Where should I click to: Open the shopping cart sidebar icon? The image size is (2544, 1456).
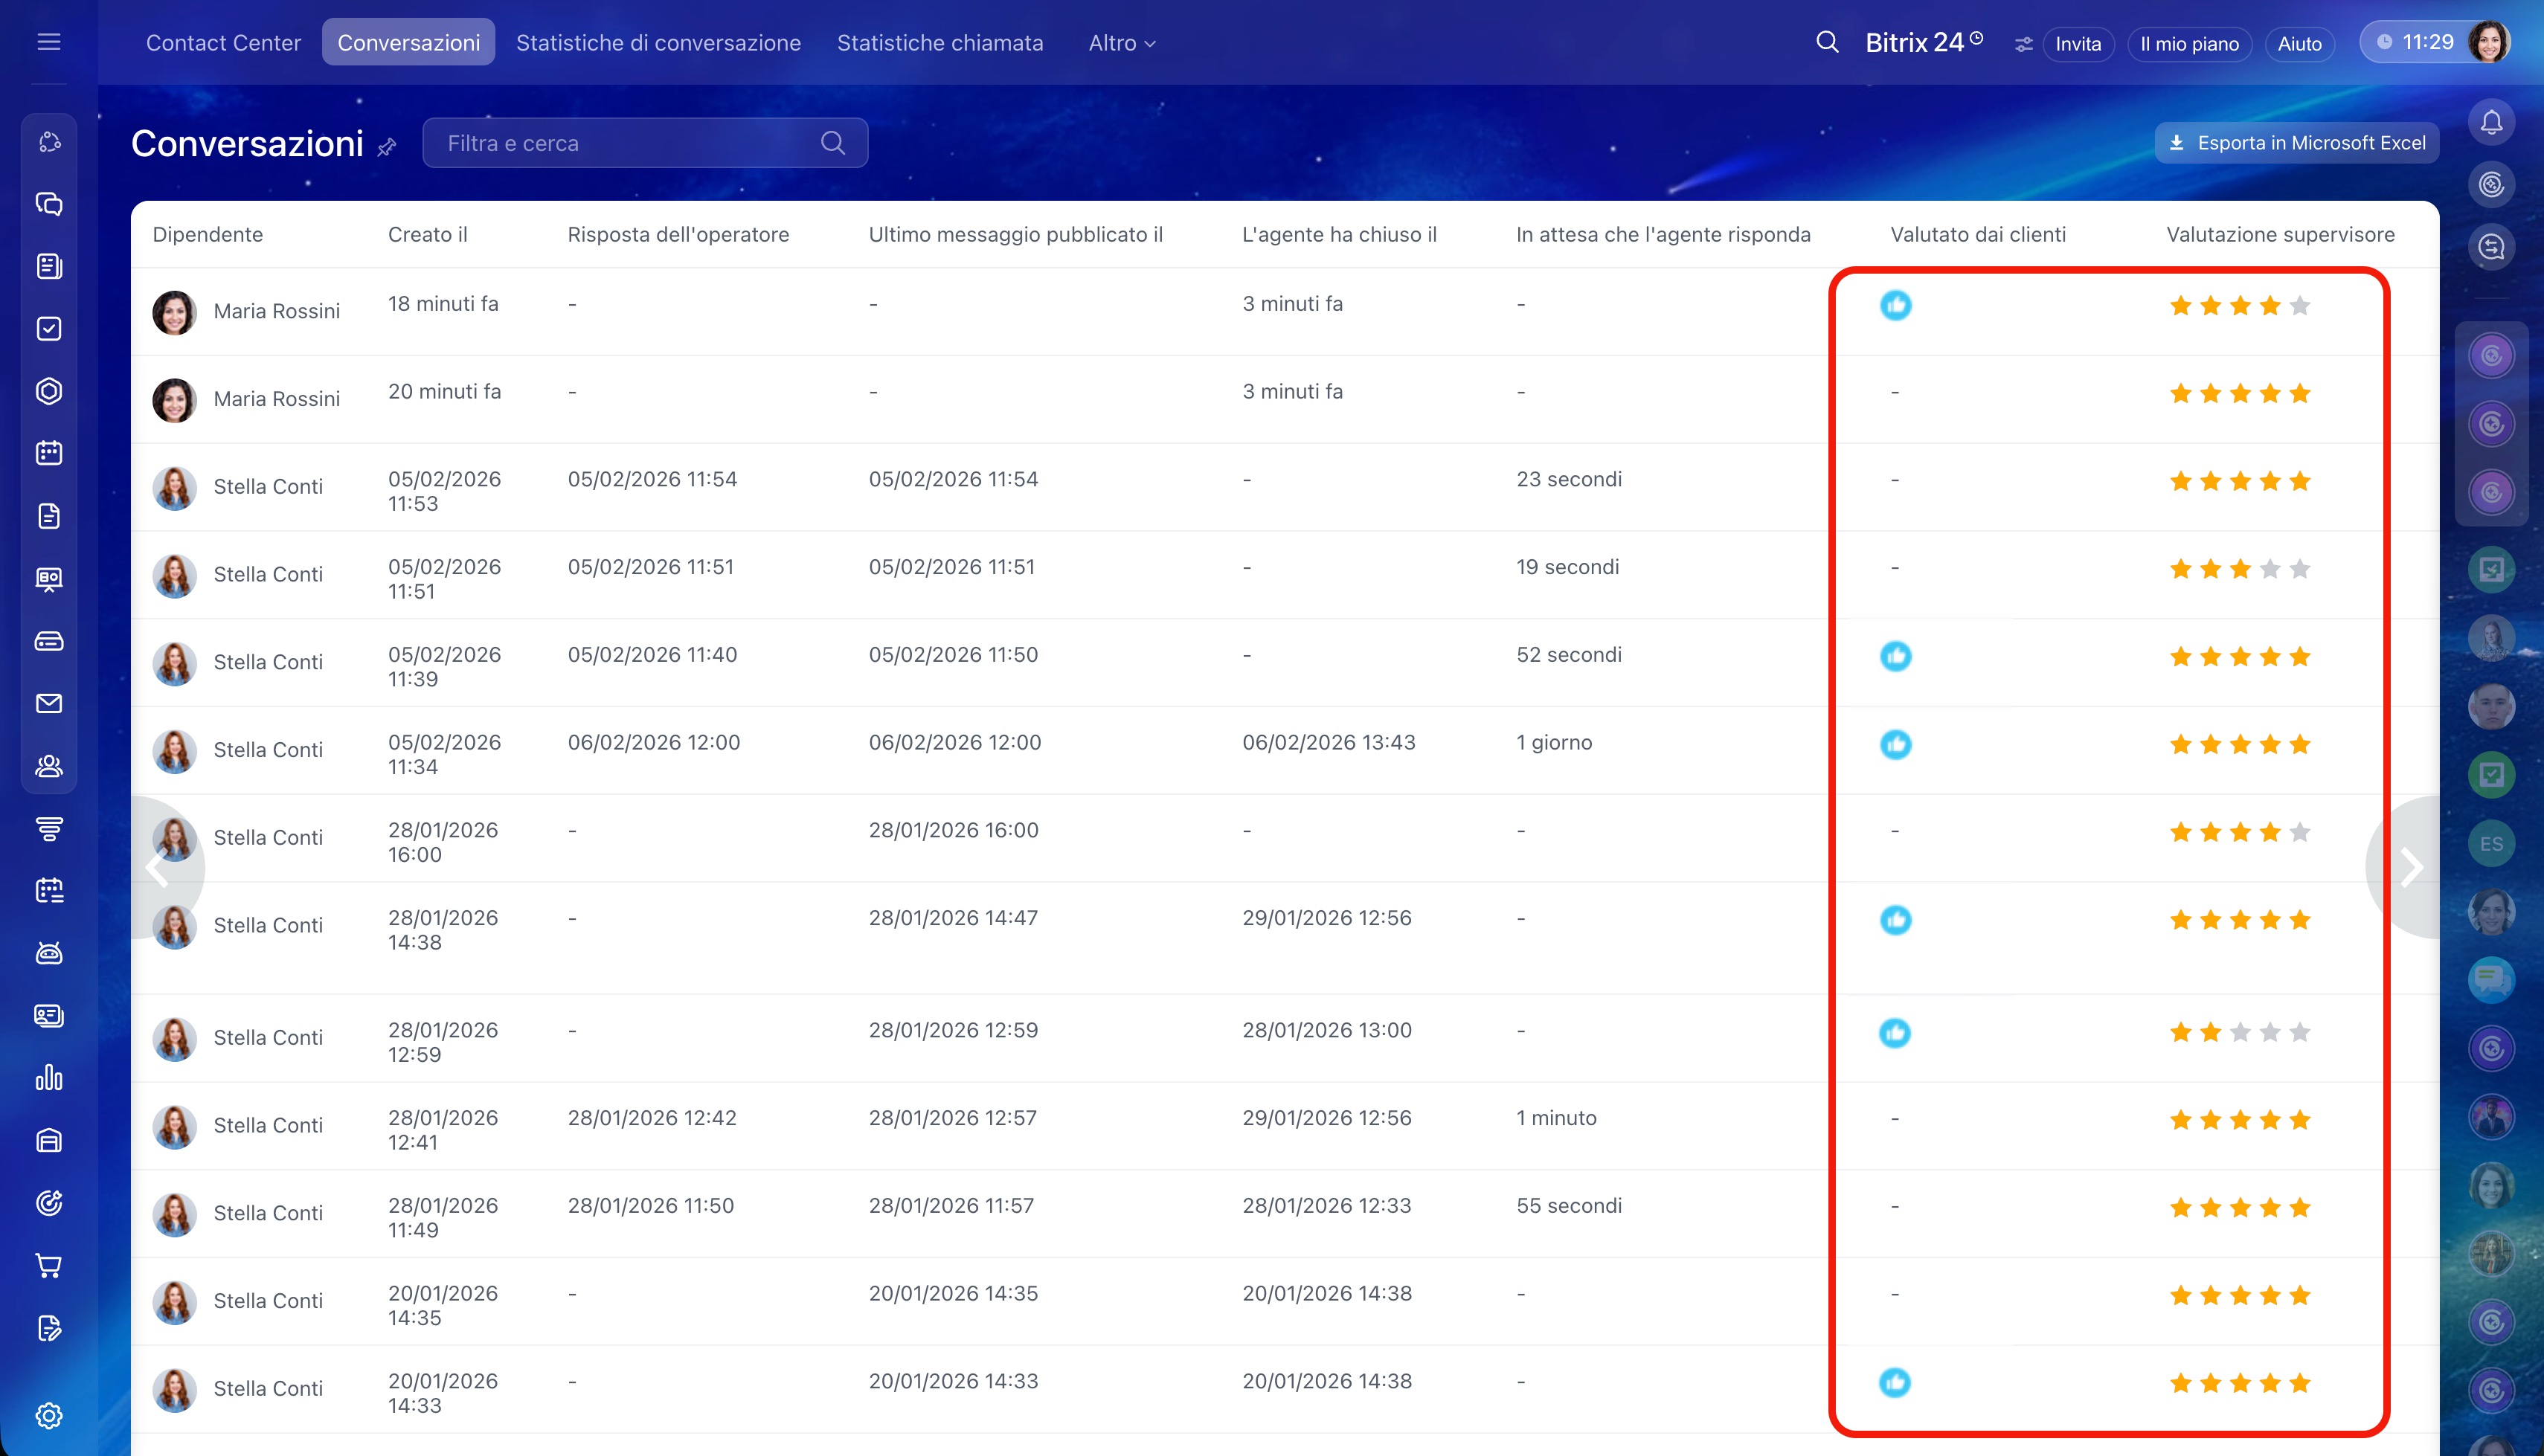(x=49, y=1265)
